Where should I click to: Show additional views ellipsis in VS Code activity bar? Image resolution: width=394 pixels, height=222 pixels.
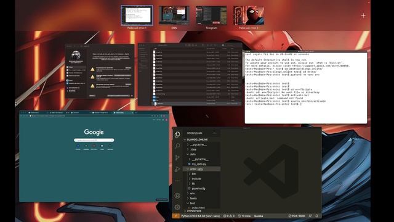pyautogui.click(x=177, y=181)
